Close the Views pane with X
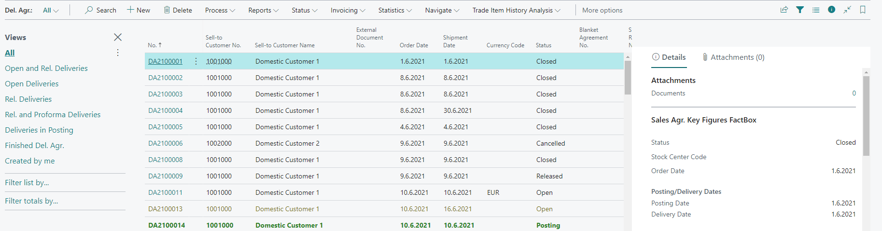The image size is (882, 231). click(x=117, y=37)
